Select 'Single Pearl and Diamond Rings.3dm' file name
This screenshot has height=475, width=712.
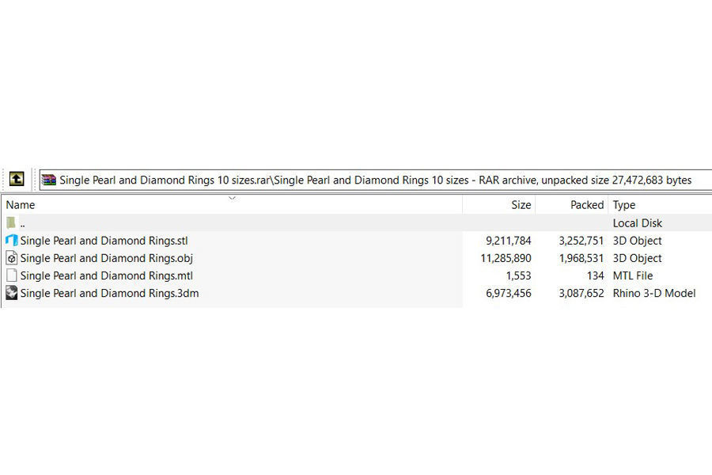(x=109, y=293)
